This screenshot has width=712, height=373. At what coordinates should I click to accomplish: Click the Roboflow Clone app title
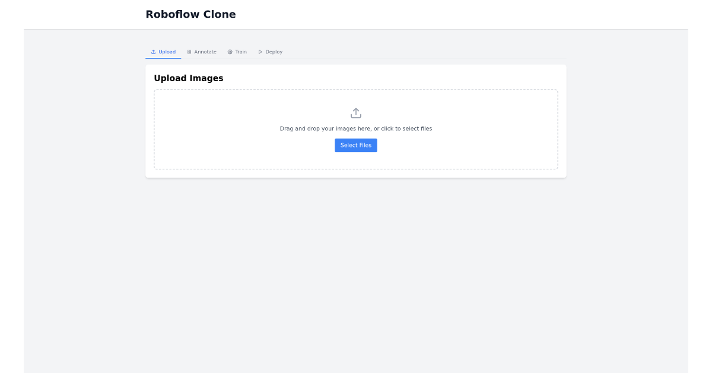(x=190, y=14)
